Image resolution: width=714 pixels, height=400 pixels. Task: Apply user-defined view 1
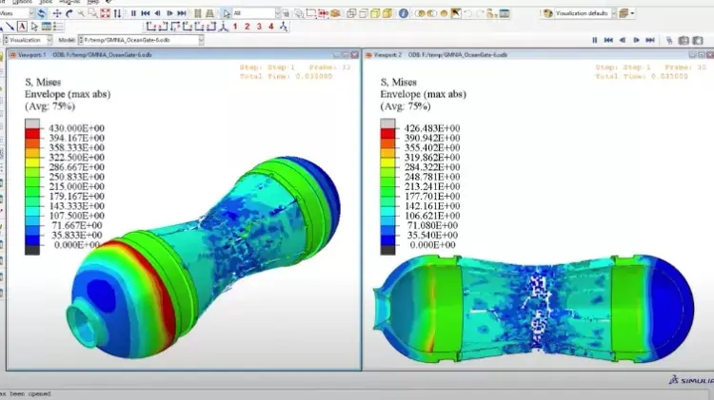[x=235, y=27]
